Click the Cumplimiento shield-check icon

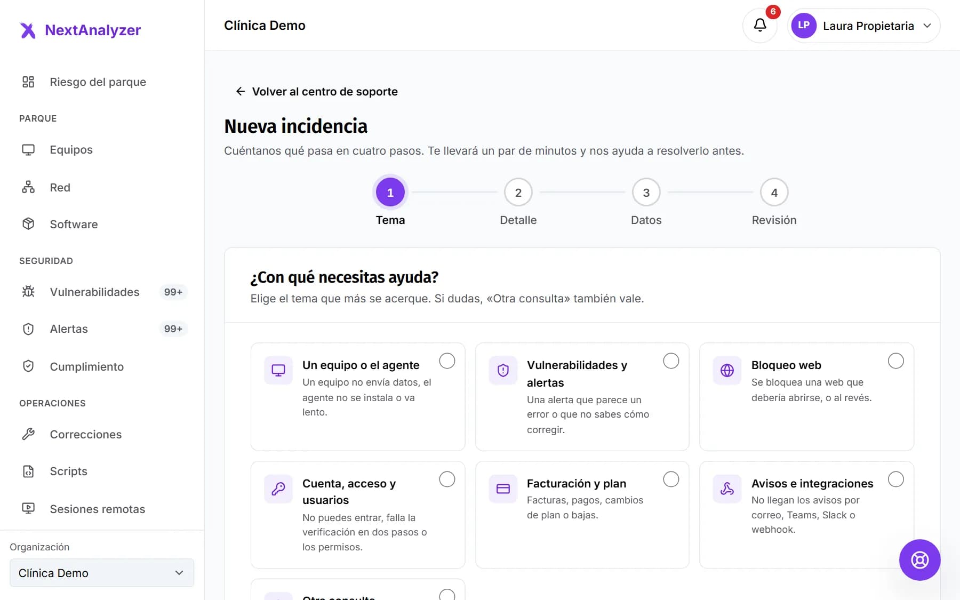coord(28,366)
